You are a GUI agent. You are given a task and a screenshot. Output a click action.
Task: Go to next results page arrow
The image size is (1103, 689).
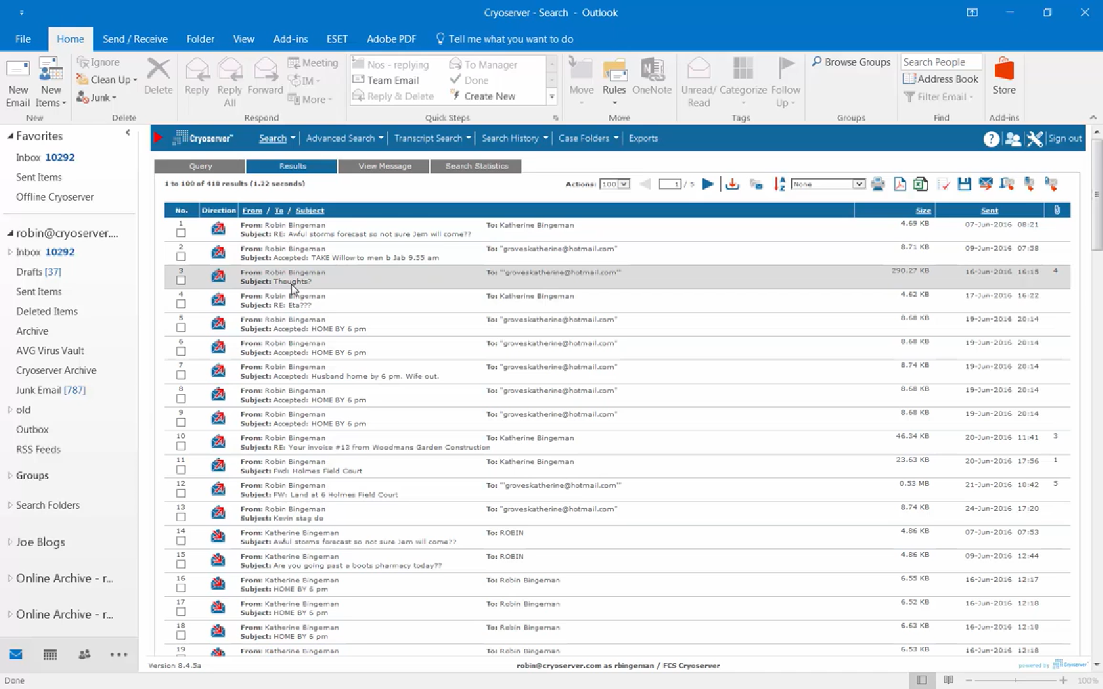pyautogui.click(x=707, y=184)
